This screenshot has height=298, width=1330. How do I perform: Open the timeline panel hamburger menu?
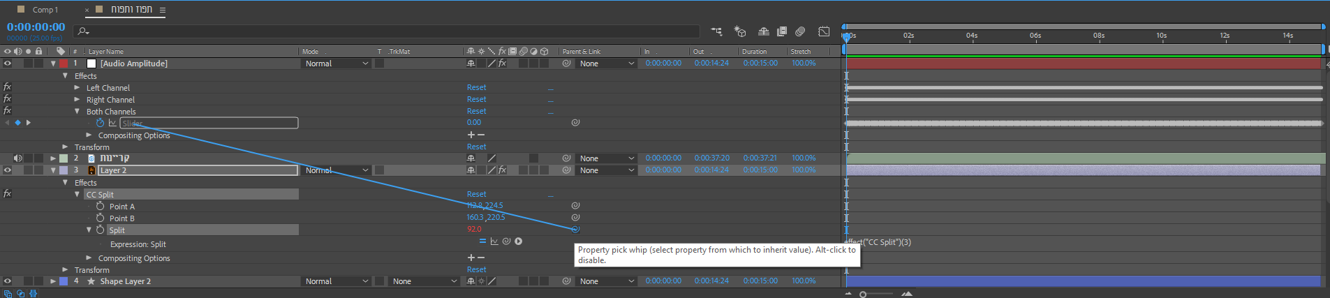tap(163, 10)
